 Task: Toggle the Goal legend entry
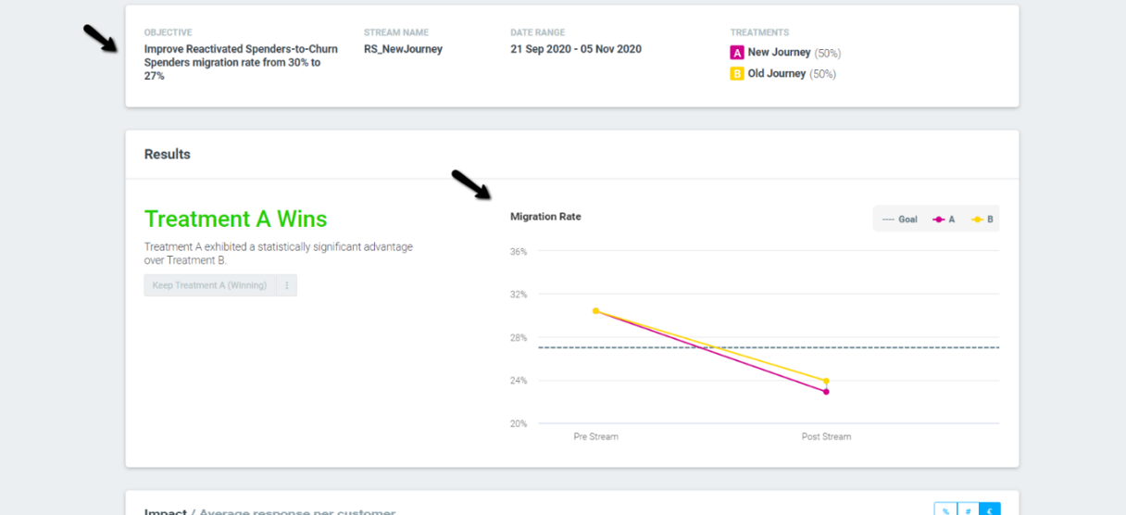900,220
